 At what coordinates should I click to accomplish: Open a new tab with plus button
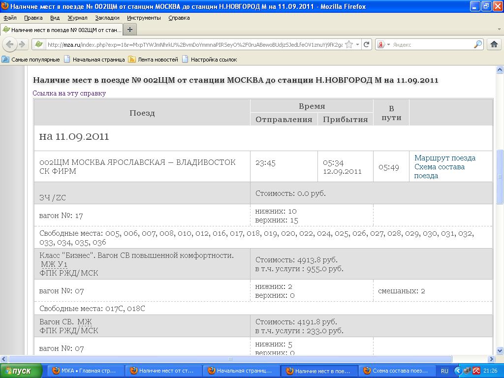pos(130,30)
